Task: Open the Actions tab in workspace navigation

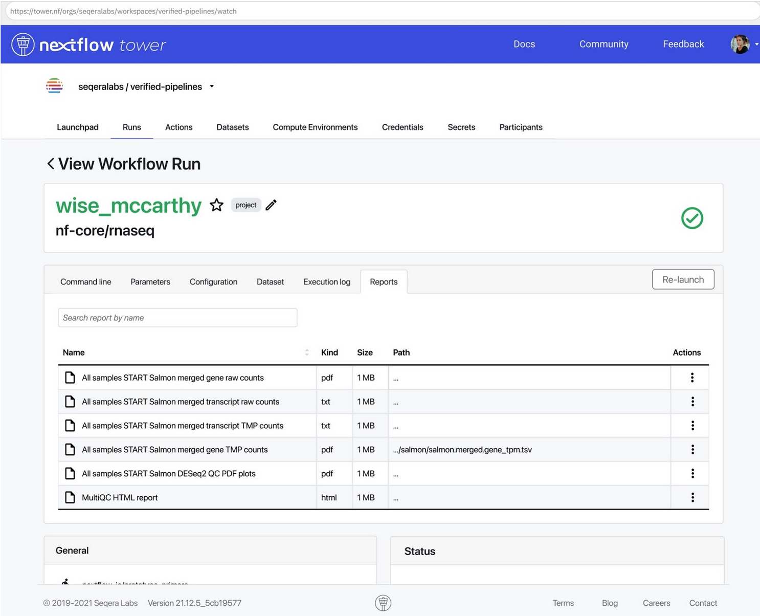Action: (x=179, y=127)
